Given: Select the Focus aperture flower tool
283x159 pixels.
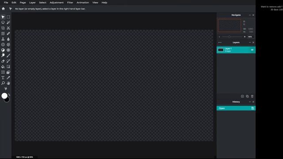Looking at the screenshot, I should tap(8, 45).
